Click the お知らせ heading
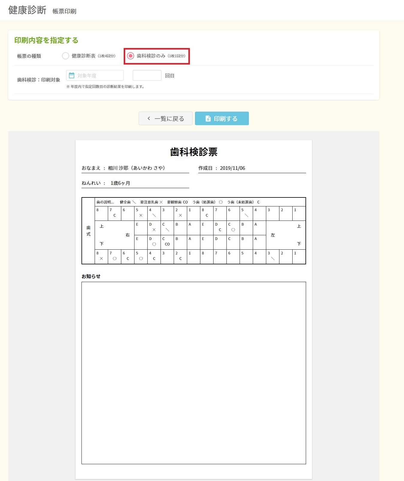The image size is (404, 481). tap(91, 276)
